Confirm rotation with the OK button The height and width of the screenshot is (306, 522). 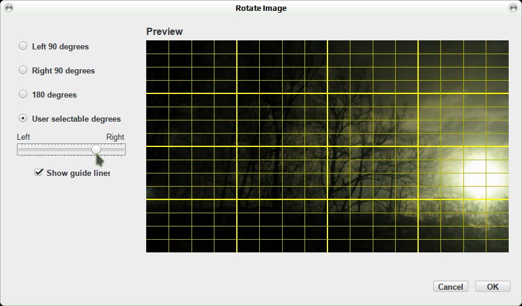(x=493, y=287)
